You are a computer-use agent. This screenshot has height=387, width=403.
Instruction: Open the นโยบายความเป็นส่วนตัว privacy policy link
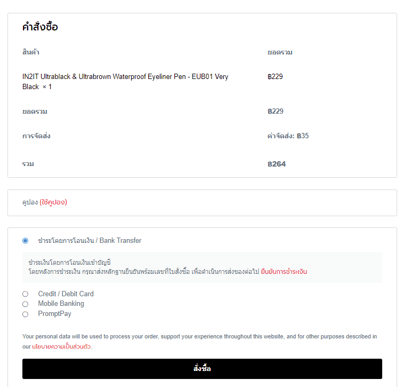coord(62,347)
